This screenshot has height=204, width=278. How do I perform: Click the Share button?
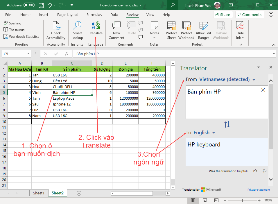[223, 15]
